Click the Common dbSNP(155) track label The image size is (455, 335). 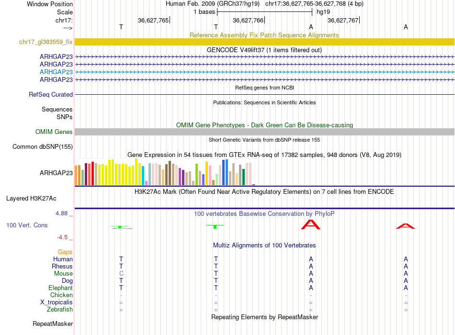[x=43, y=147]
